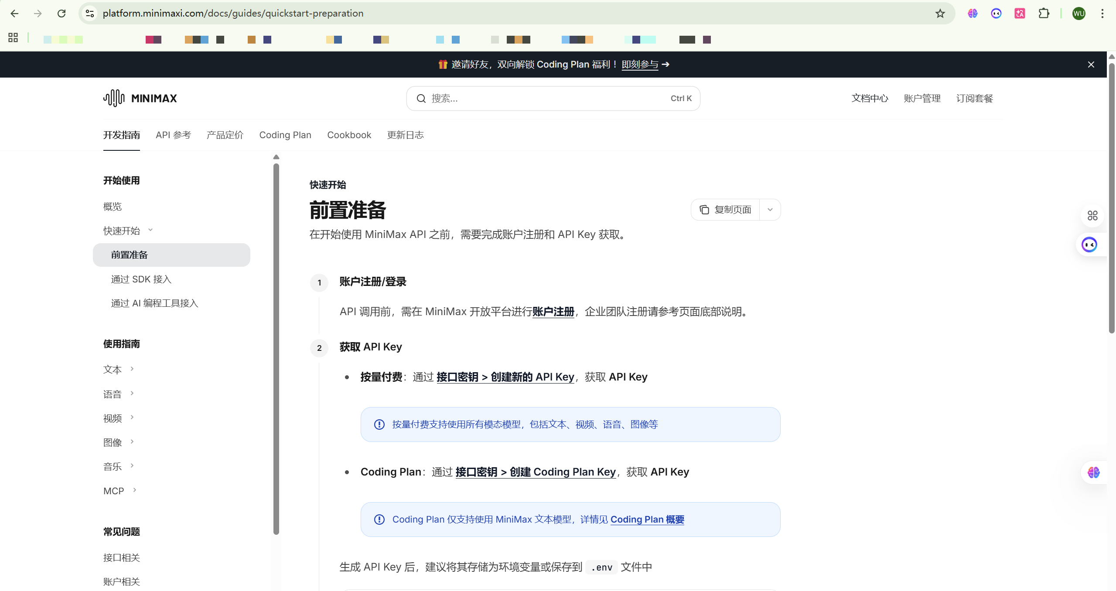Open the Cookbook tab
Image resolution: width=1116 pixels, height=591 pixels.
349,135
